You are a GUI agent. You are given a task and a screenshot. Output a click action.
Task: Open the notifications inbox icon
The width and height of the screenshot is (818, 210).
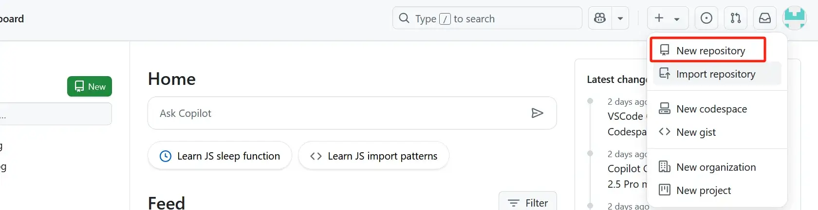pos(765,18)
